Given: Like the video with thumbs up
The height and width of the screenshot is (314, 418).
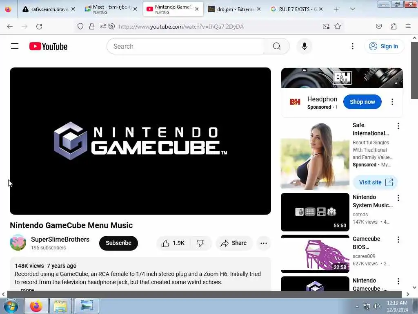Looking at the screenshot, I should pyautogui.click(x=173, y=243).
